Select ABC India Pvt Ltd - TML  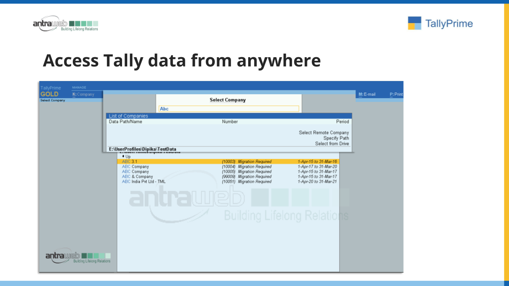pos(228,182)
